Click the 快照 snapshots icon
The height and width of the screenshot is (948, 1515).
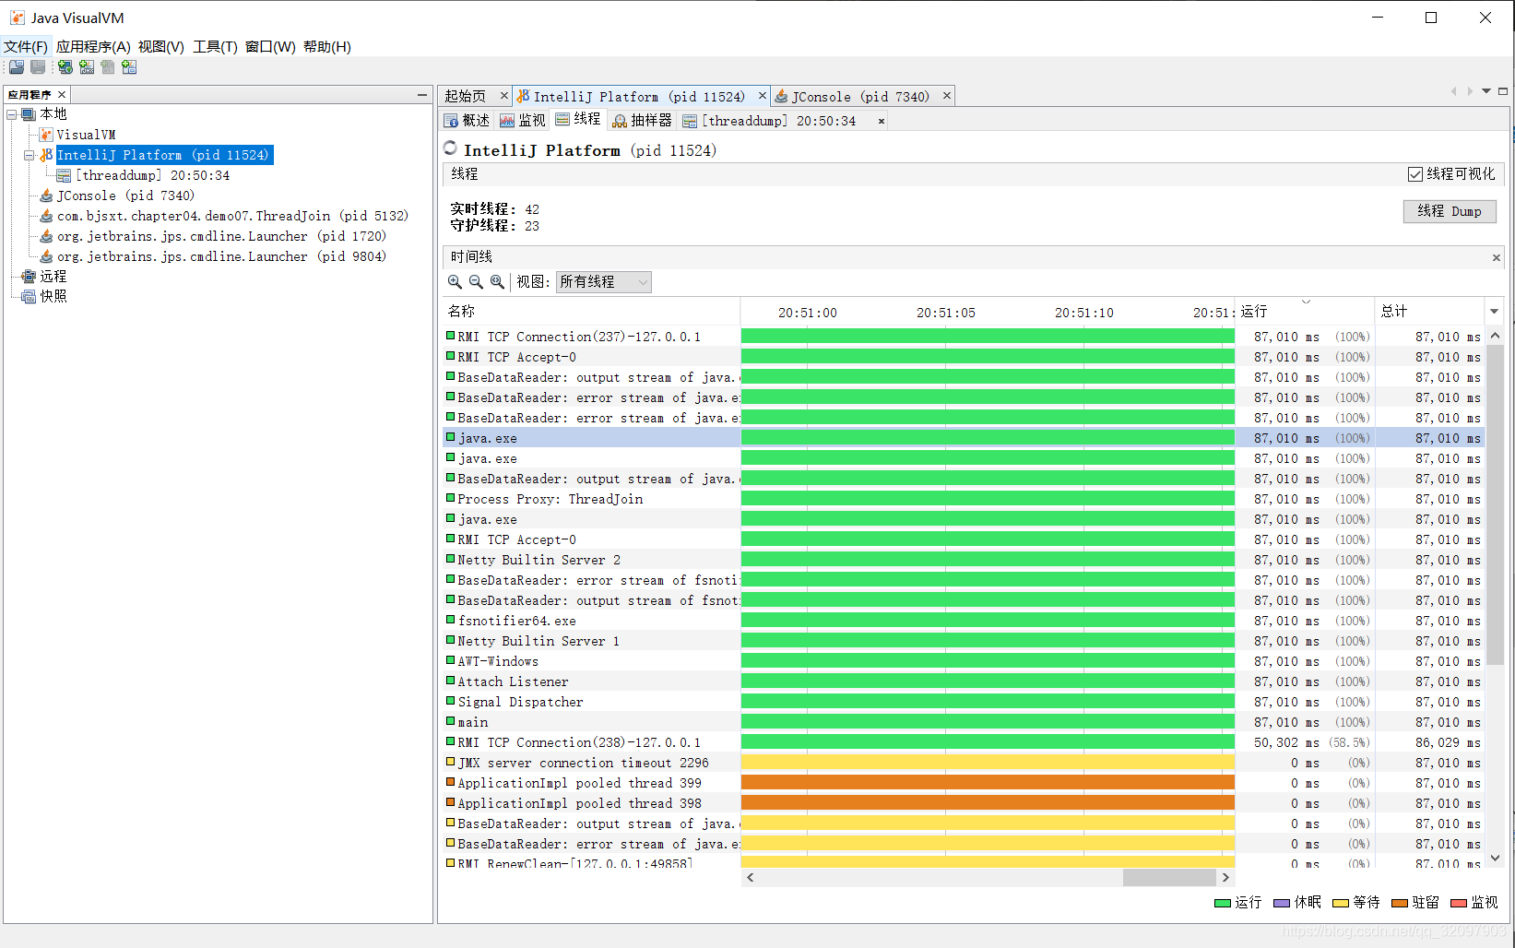click(29, 296)
